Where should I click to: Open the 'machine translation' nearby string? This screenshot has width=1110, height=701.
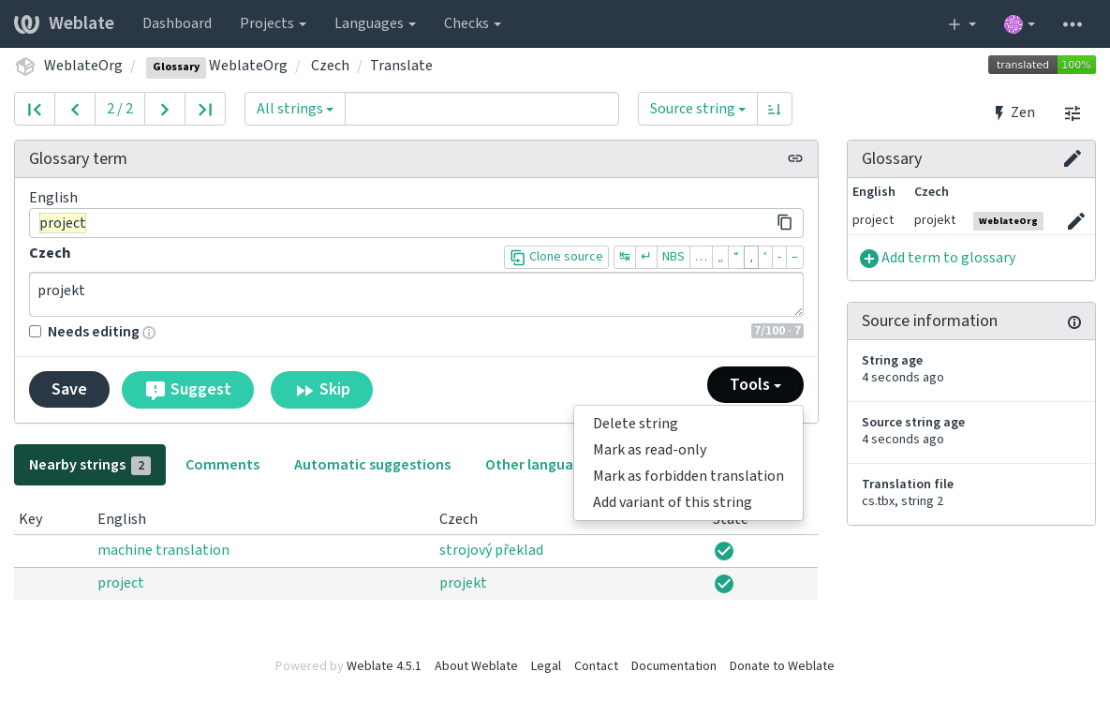point(164,550)
